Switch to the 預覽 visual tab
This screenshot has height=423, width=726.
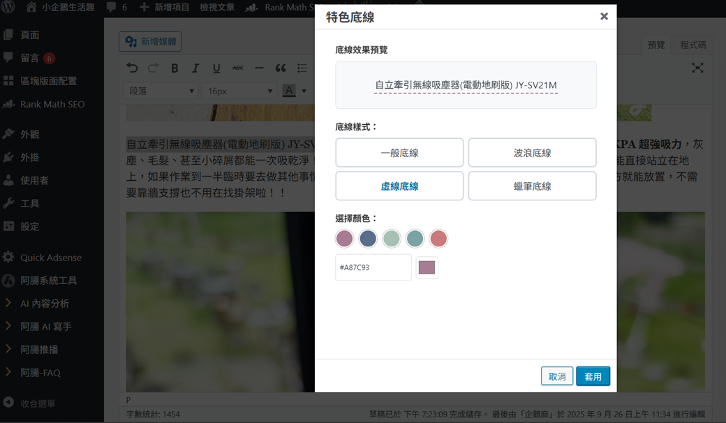pyautogui.click(x=656, y=45)
